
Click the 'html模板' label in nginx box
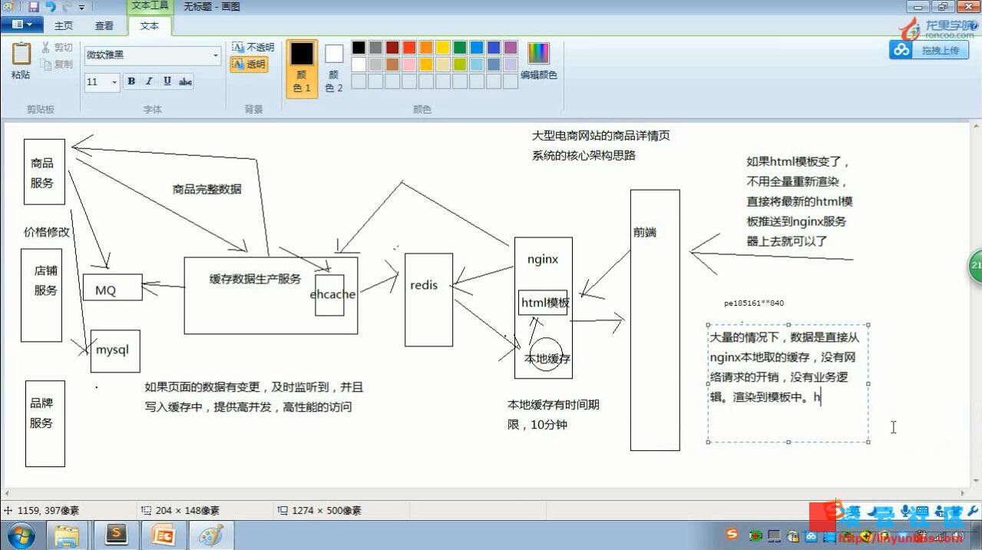[x=545, y=303]
